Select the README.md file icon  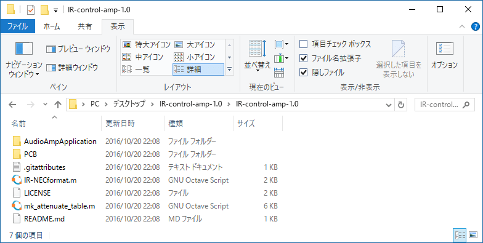[17, 219]
